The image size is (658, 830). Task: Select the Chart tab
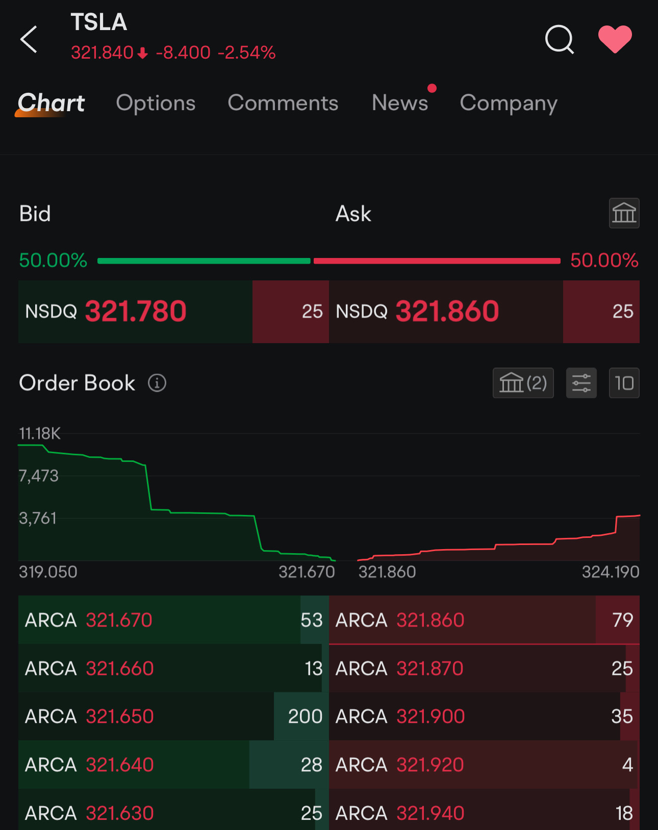pos(51,103)
